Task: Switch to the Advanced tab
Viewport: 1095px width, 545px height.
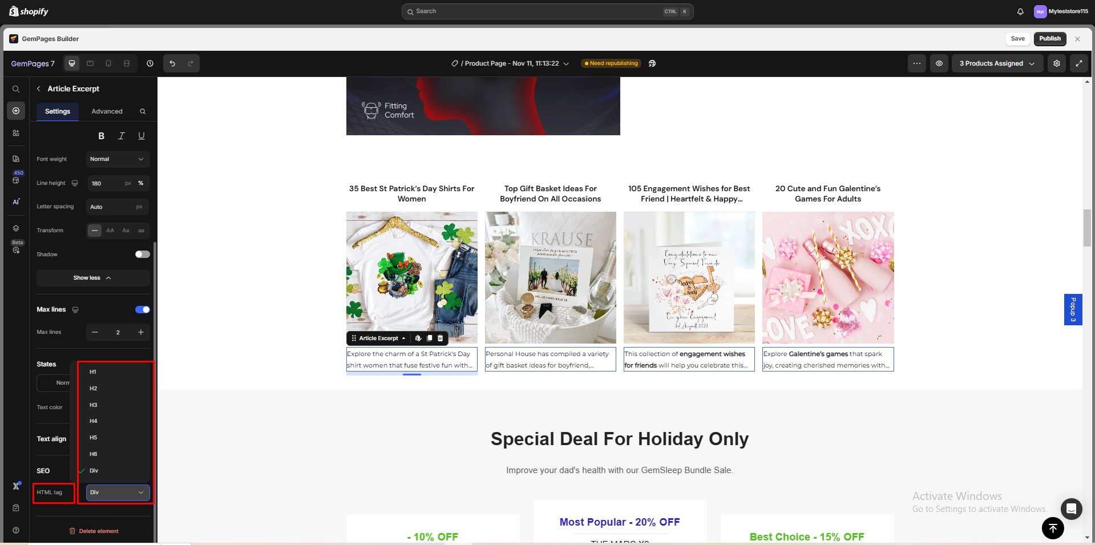Action: 107,111
